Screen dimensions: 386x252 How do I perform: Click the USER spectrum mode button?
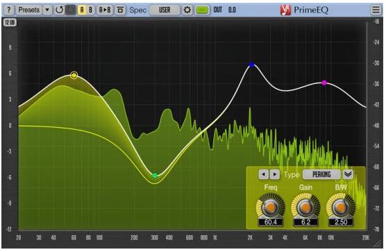point(165,10)
